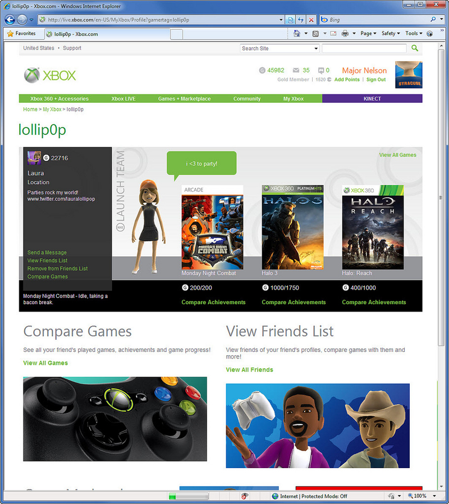449x504 pixels.
Task: Click the My Xbox breadcrumb link
Action: coord(52,109)
